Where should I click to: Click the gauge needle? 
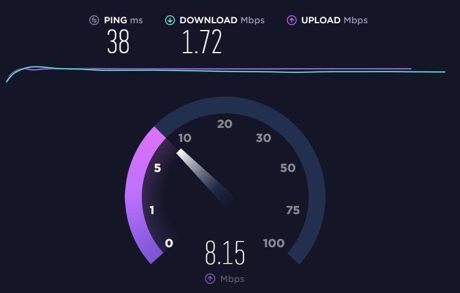click(x=206, y=177)
